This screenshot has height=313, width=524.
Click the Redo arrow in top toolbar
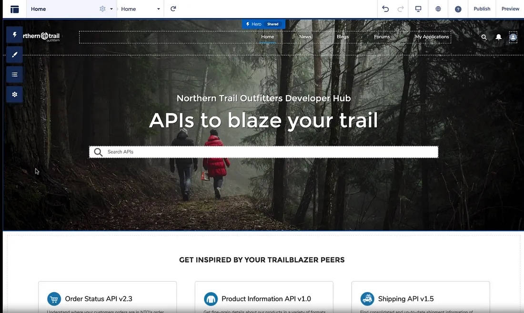[401, 9]
